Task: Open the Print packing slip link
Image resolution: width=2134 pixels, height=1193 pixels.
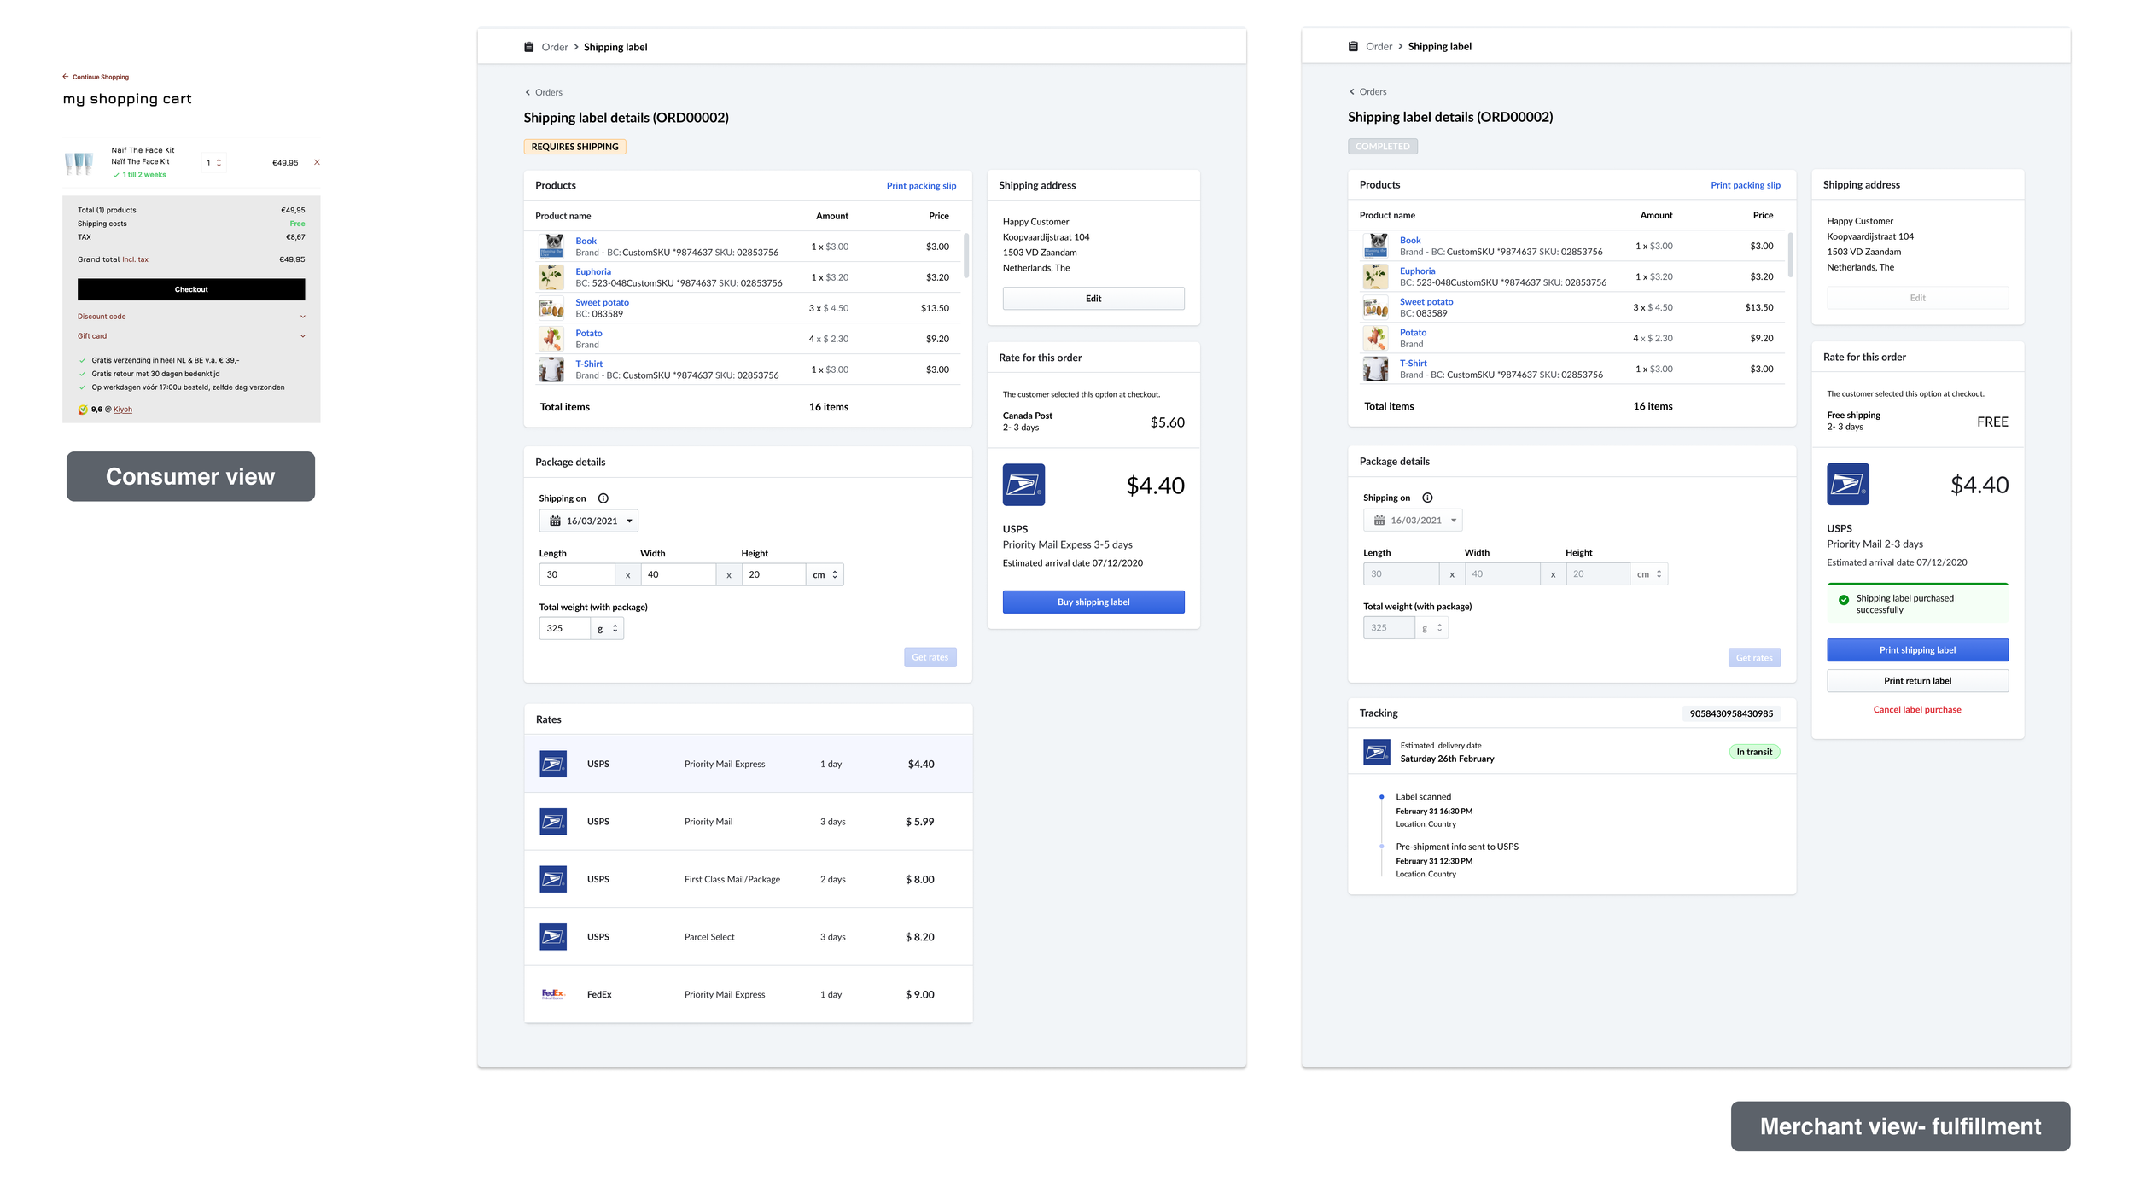Action: 921,185
